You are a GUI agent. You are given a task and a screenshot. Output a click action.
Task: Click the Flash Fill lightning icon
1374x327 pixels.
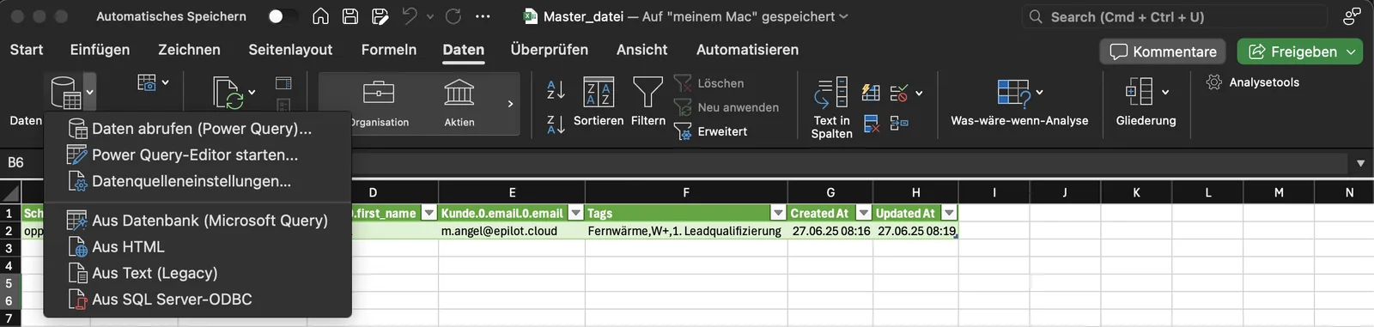[871, 92]
